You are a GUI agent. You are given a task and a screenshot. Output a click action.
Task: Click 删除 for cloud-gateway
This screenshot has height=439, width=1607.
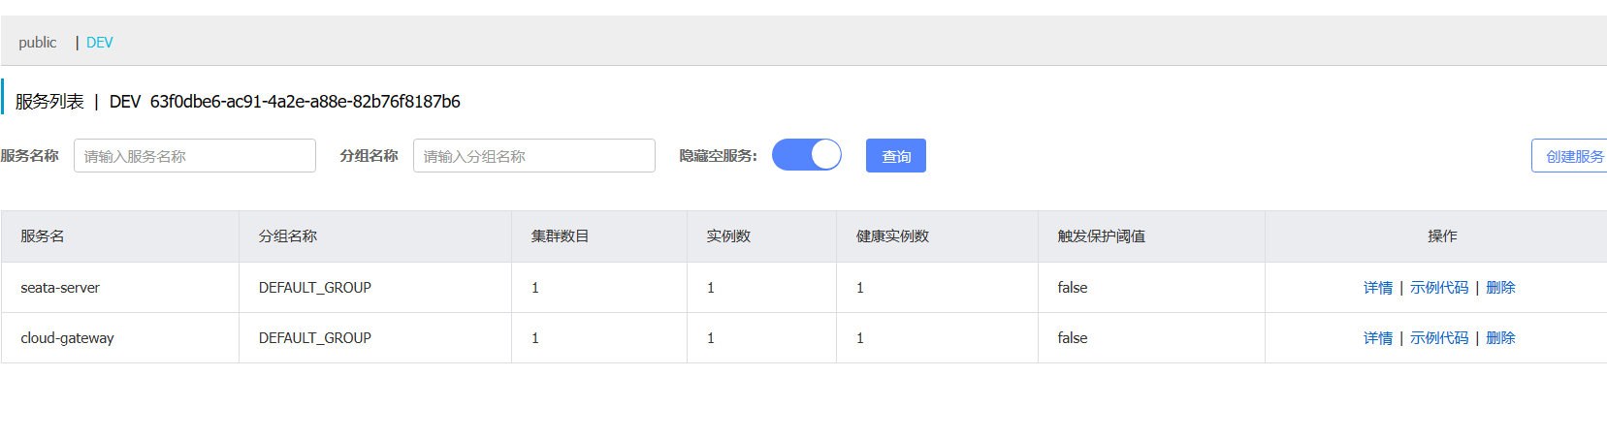tap(1500, 338)
